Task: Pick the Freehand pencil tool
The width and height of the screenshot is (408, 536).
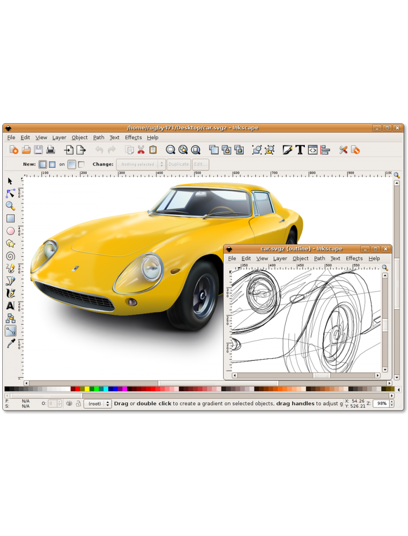Action: [10, 268]
